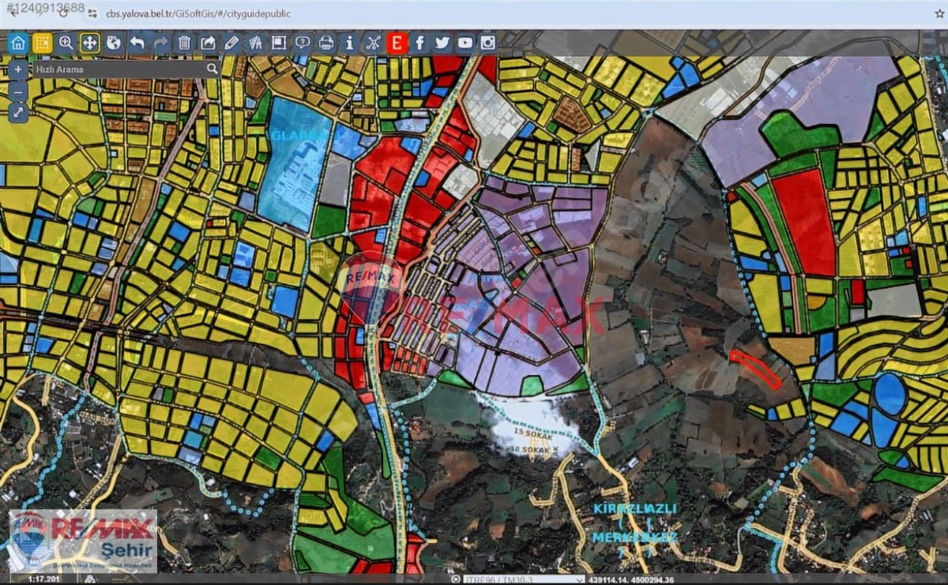
Task: Show full map extent with globe icon
Action: 114,43
